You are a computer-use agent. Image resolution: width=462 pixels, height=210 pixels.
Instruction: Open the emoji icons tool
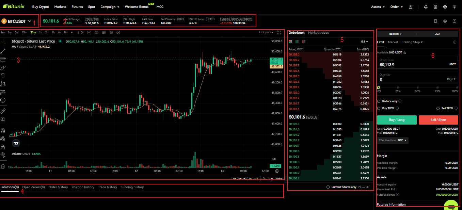point(3,100)
